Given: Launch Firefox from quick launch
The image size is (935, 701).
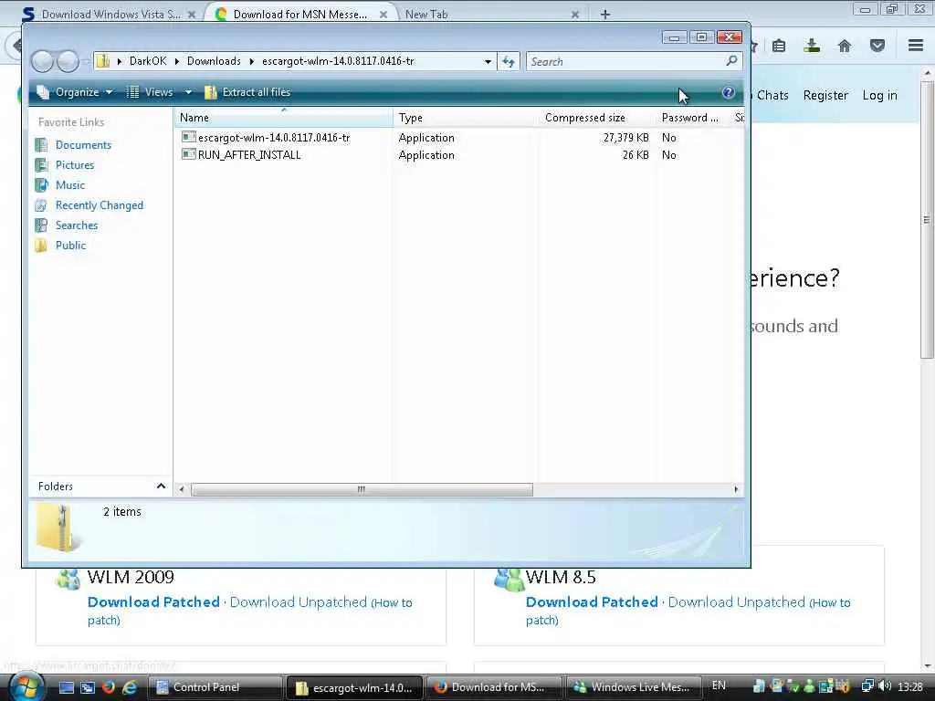Looking at the screenshot, I should 109,687.
